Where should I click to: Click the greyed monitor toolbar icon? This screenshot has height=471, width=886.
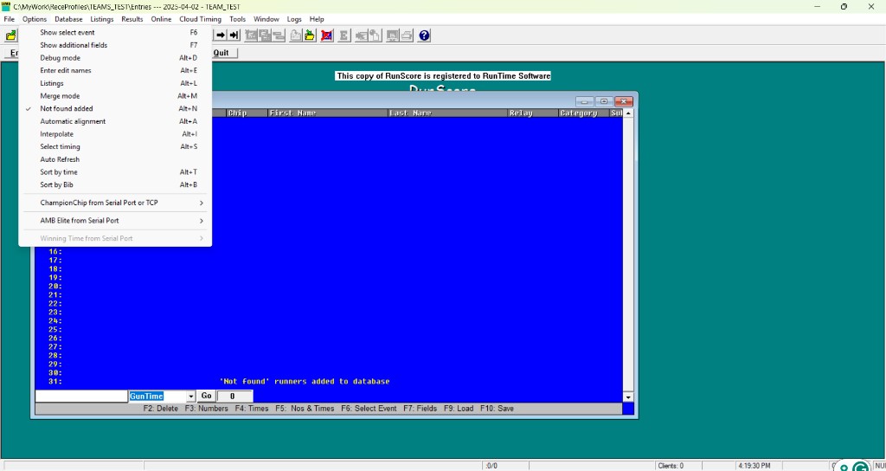(392, 35)
